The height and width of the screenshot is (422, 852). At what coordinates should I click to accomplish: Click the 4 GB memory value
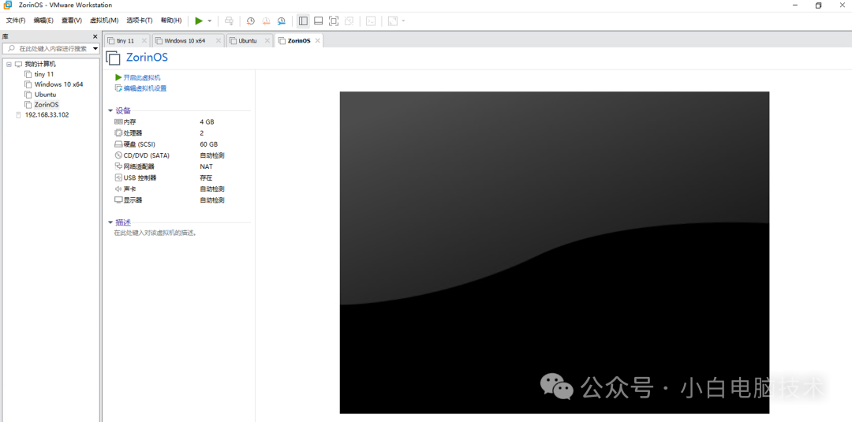(x=207, y=121)
